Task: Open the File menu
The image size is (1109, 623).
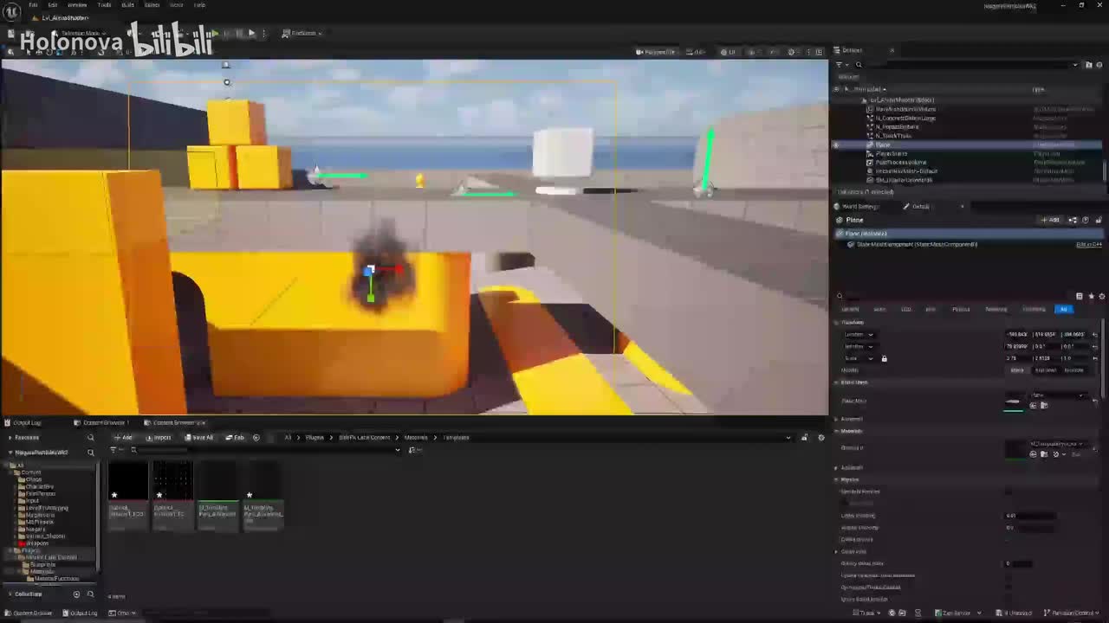Action: coord(33,5)
